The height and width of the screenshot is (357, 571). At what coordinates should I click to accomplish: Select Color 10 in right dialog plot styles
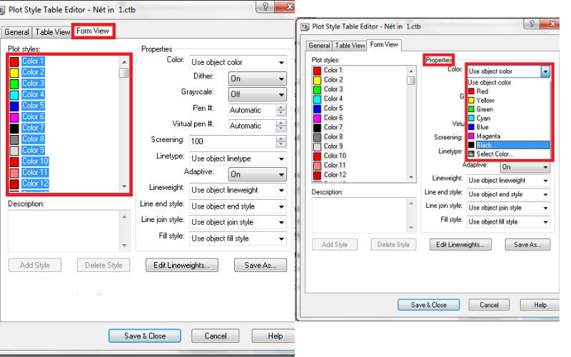tap(335, 156)
